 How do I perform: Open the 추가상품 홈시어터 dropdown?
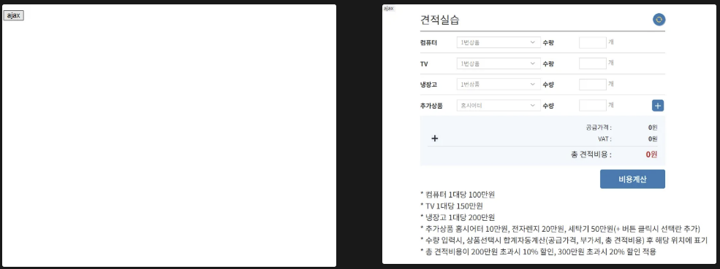coord(499,106)
